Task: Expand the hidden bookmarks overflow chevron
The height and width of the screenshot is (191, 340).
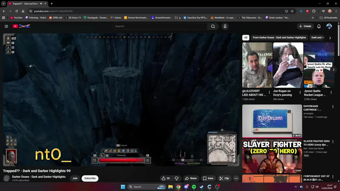Action: (313, 18)
